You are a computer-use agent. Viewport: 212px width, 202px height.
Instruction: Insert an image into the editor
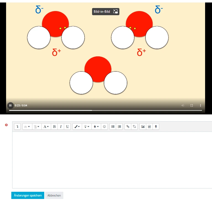point(143,127)
